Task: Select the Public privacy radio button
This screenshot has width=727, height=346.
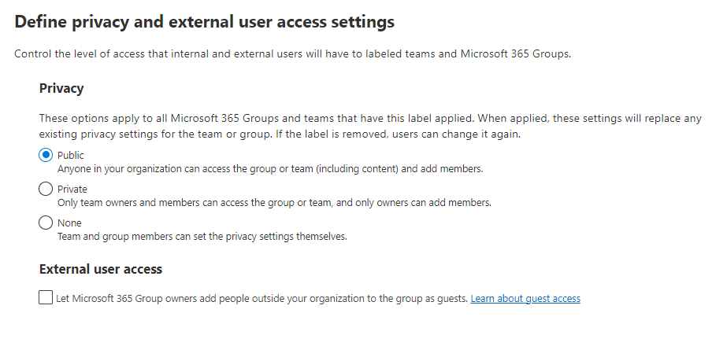Action: [x=46, y=156]
